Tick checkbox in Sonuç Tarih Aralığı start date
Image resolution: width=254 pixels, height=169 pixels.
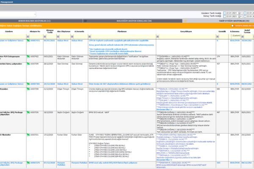pos(224,16)
